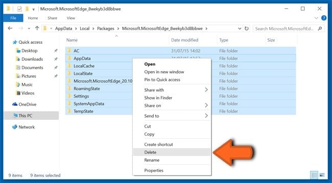Switch to the Share ribbon tab

pos(52,18)
